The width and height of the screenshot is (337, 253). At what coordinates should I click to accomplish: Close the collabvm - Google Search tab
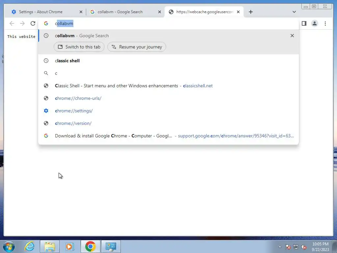pyautogui.click(x=160, y=12)
